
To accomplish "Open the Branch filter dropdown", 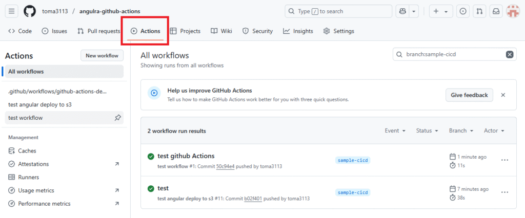I will point(461,130).
